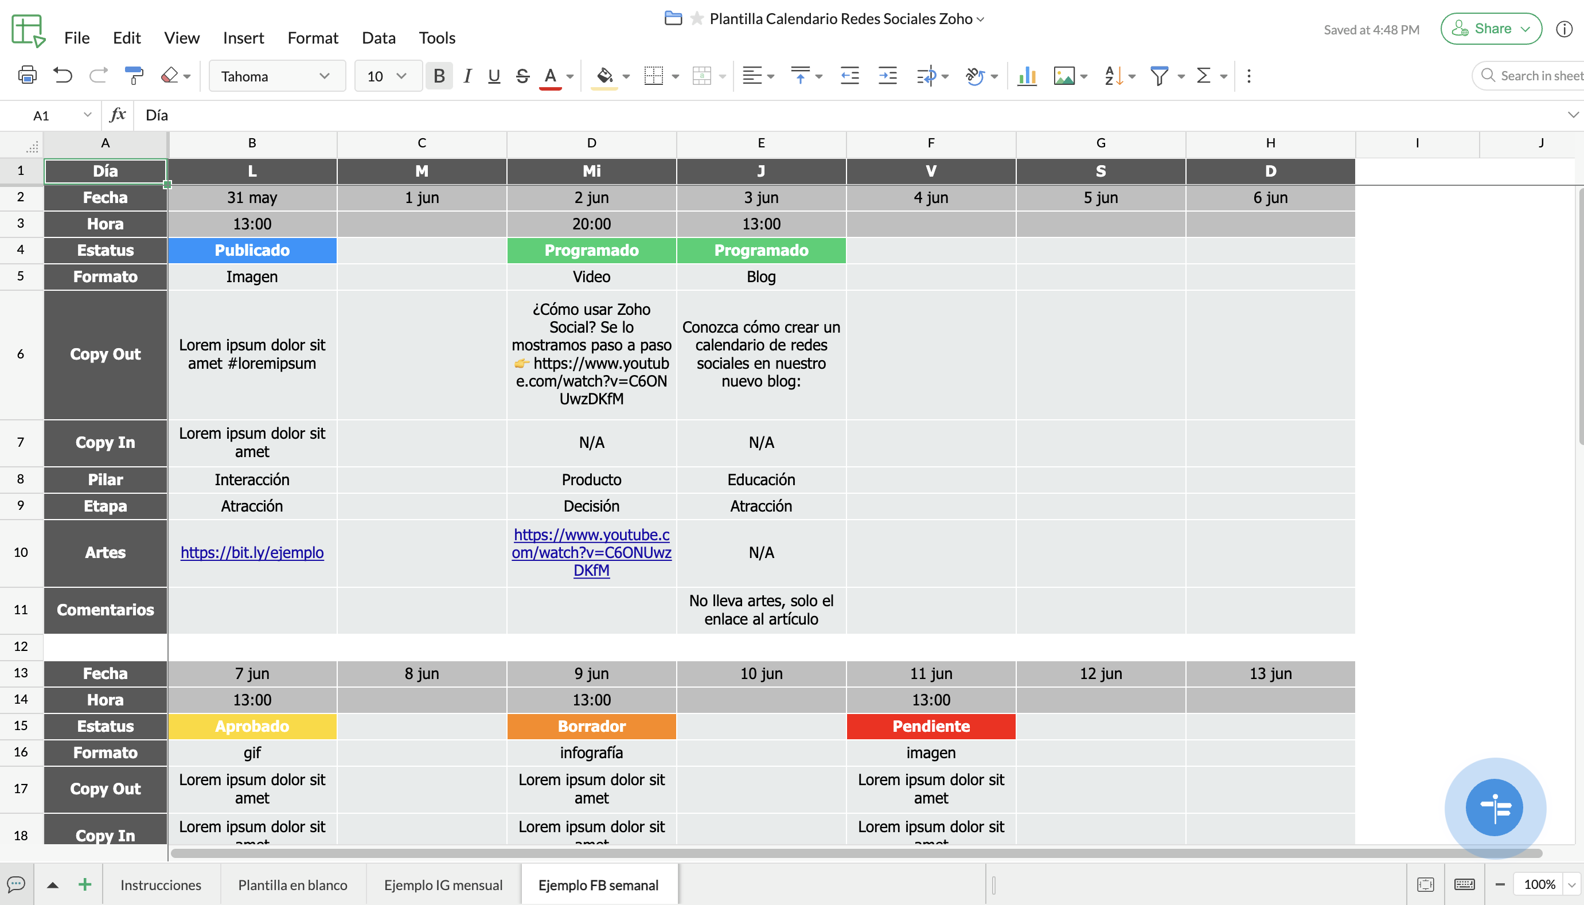Image resolution: width=1584 pixels, height=905 pixels.
Task: Click the Sort A to Z icon
Action: 1113,76
